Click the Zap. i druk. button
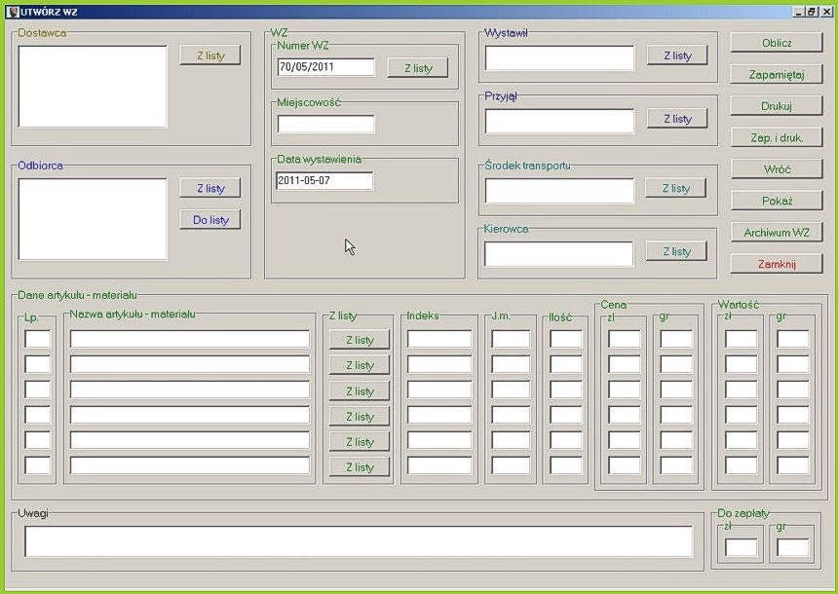Viewport: 838px width, 594px height. 776,137
